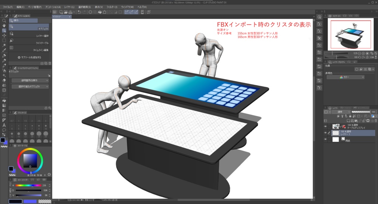Select the Fill bucket tool
378x204 pixels.
point(4,100)
